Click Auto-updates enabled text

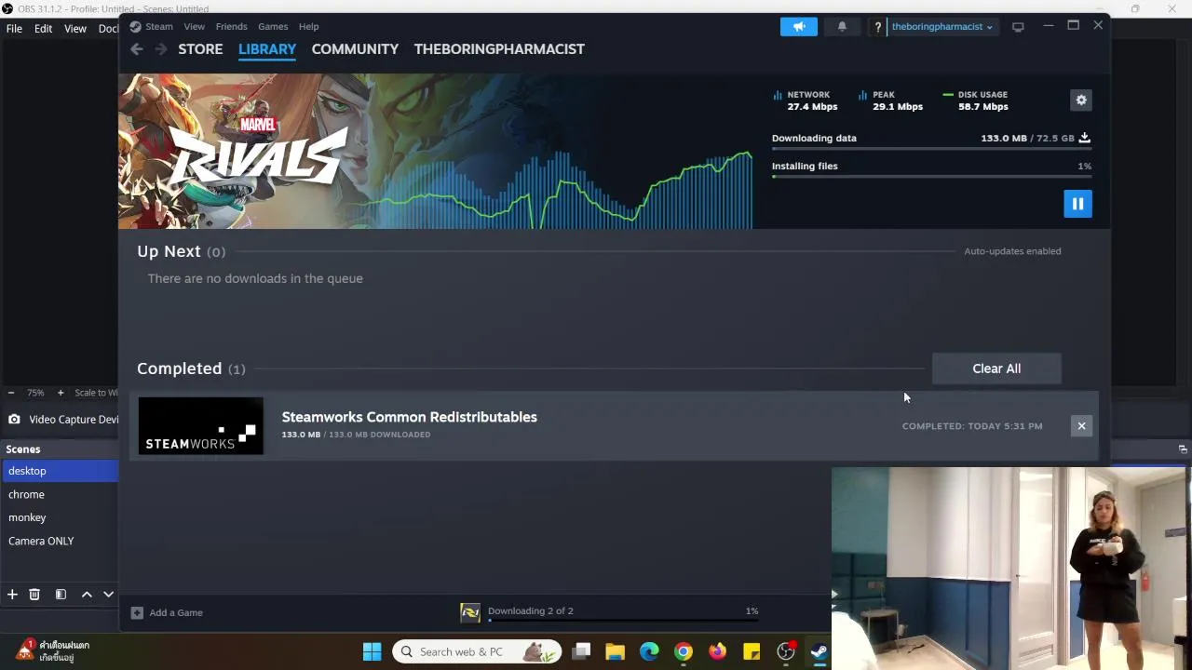tap(1012, 251)
